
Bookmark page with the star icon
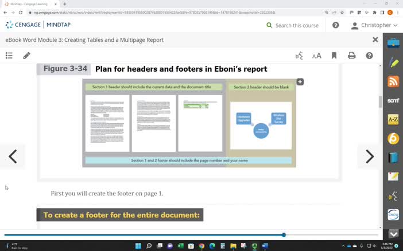342,12
